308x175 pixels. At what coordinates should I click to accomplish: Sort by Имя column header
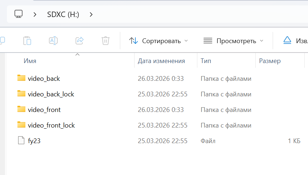tap(30, 61)
